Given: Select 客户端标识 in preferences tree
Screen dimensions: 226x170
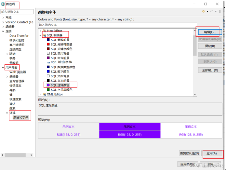Looking at the screenshot, I should 17,45.
